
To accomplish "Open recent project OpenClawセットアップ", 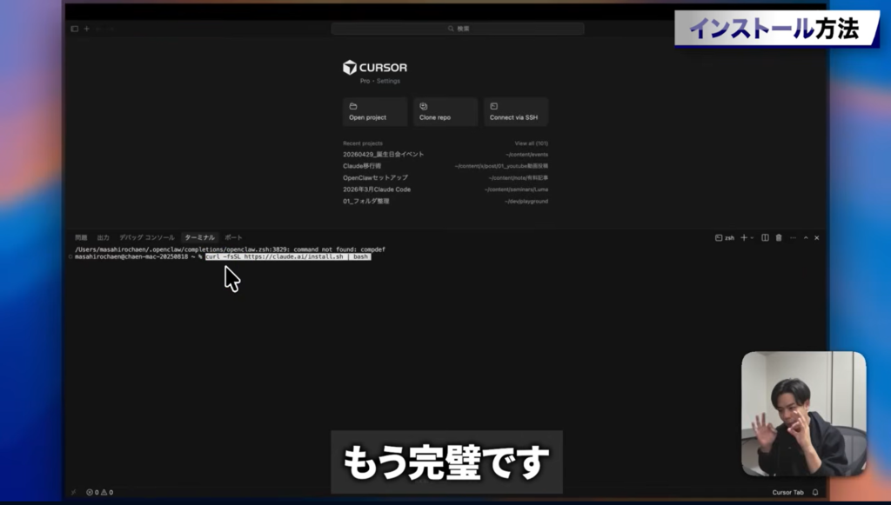I will [x=375, y=177].
